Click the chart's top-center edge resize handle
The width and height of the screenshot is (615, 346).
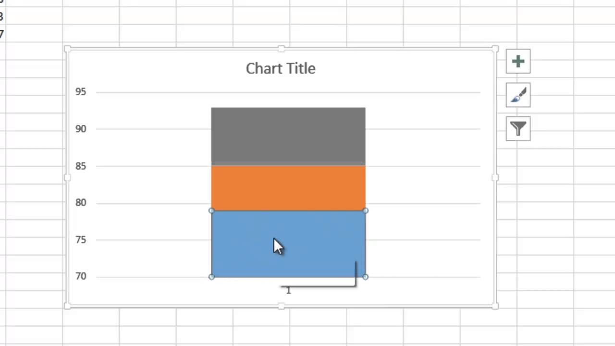281,49
